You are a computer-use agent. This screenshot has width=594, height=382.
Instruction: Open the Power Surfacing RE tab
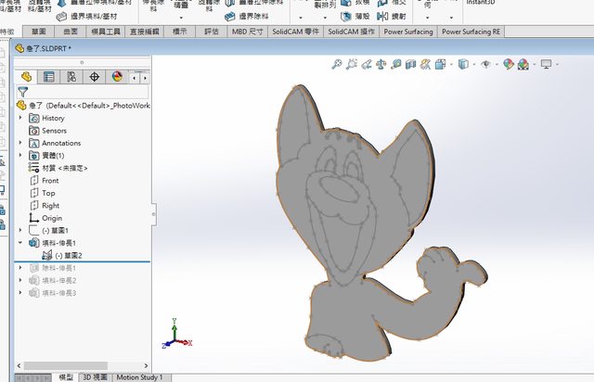[x=471, y=32]
